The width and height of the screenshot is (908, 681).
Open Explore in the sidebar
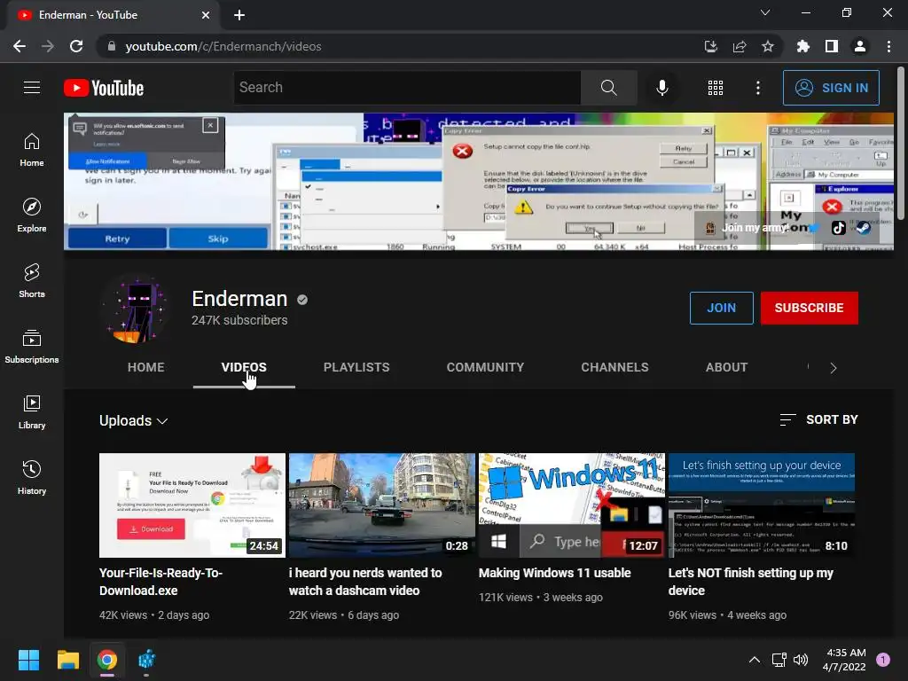32,215
